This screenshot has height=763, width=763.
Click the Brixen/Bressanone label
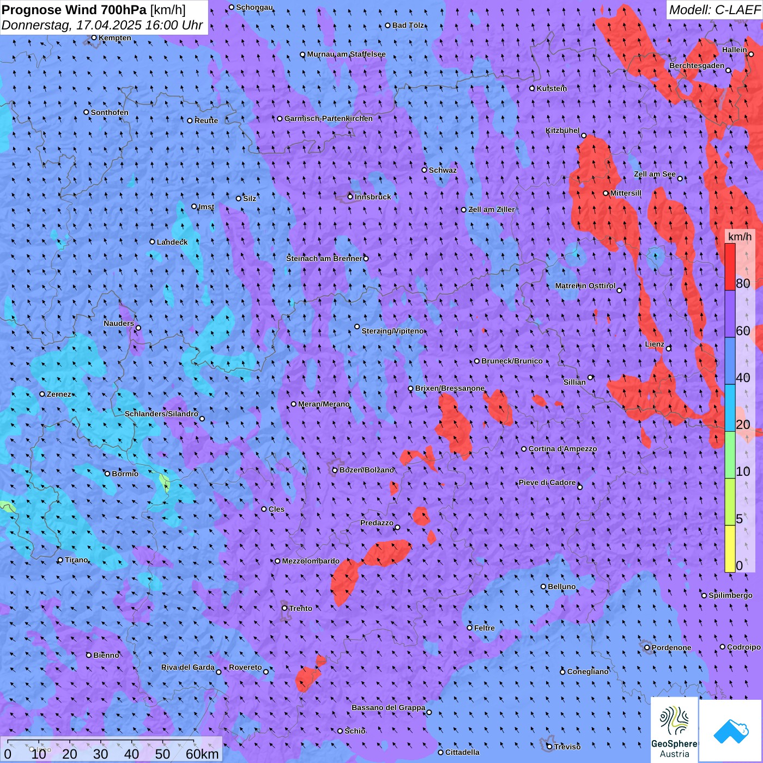(x=450, y=389)
